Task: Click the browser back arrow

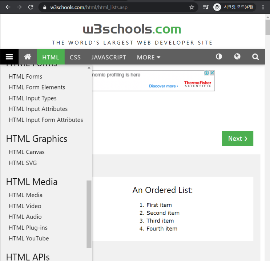Action: [8, 7]
